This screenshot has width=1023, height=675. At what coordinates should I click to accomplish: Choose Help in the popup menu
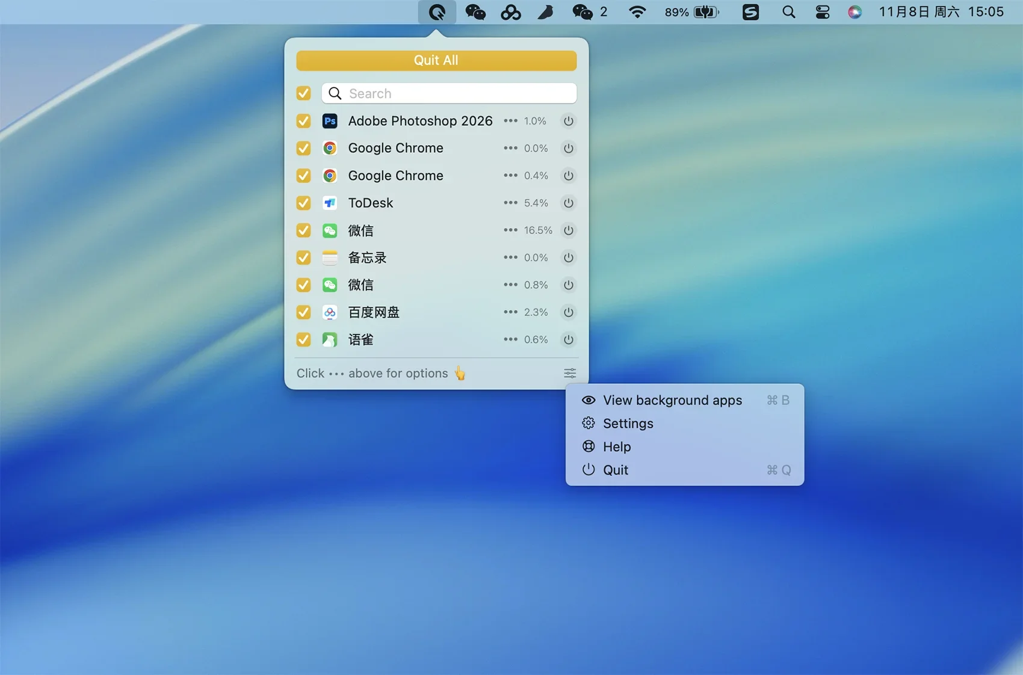(x=617, y=447)
